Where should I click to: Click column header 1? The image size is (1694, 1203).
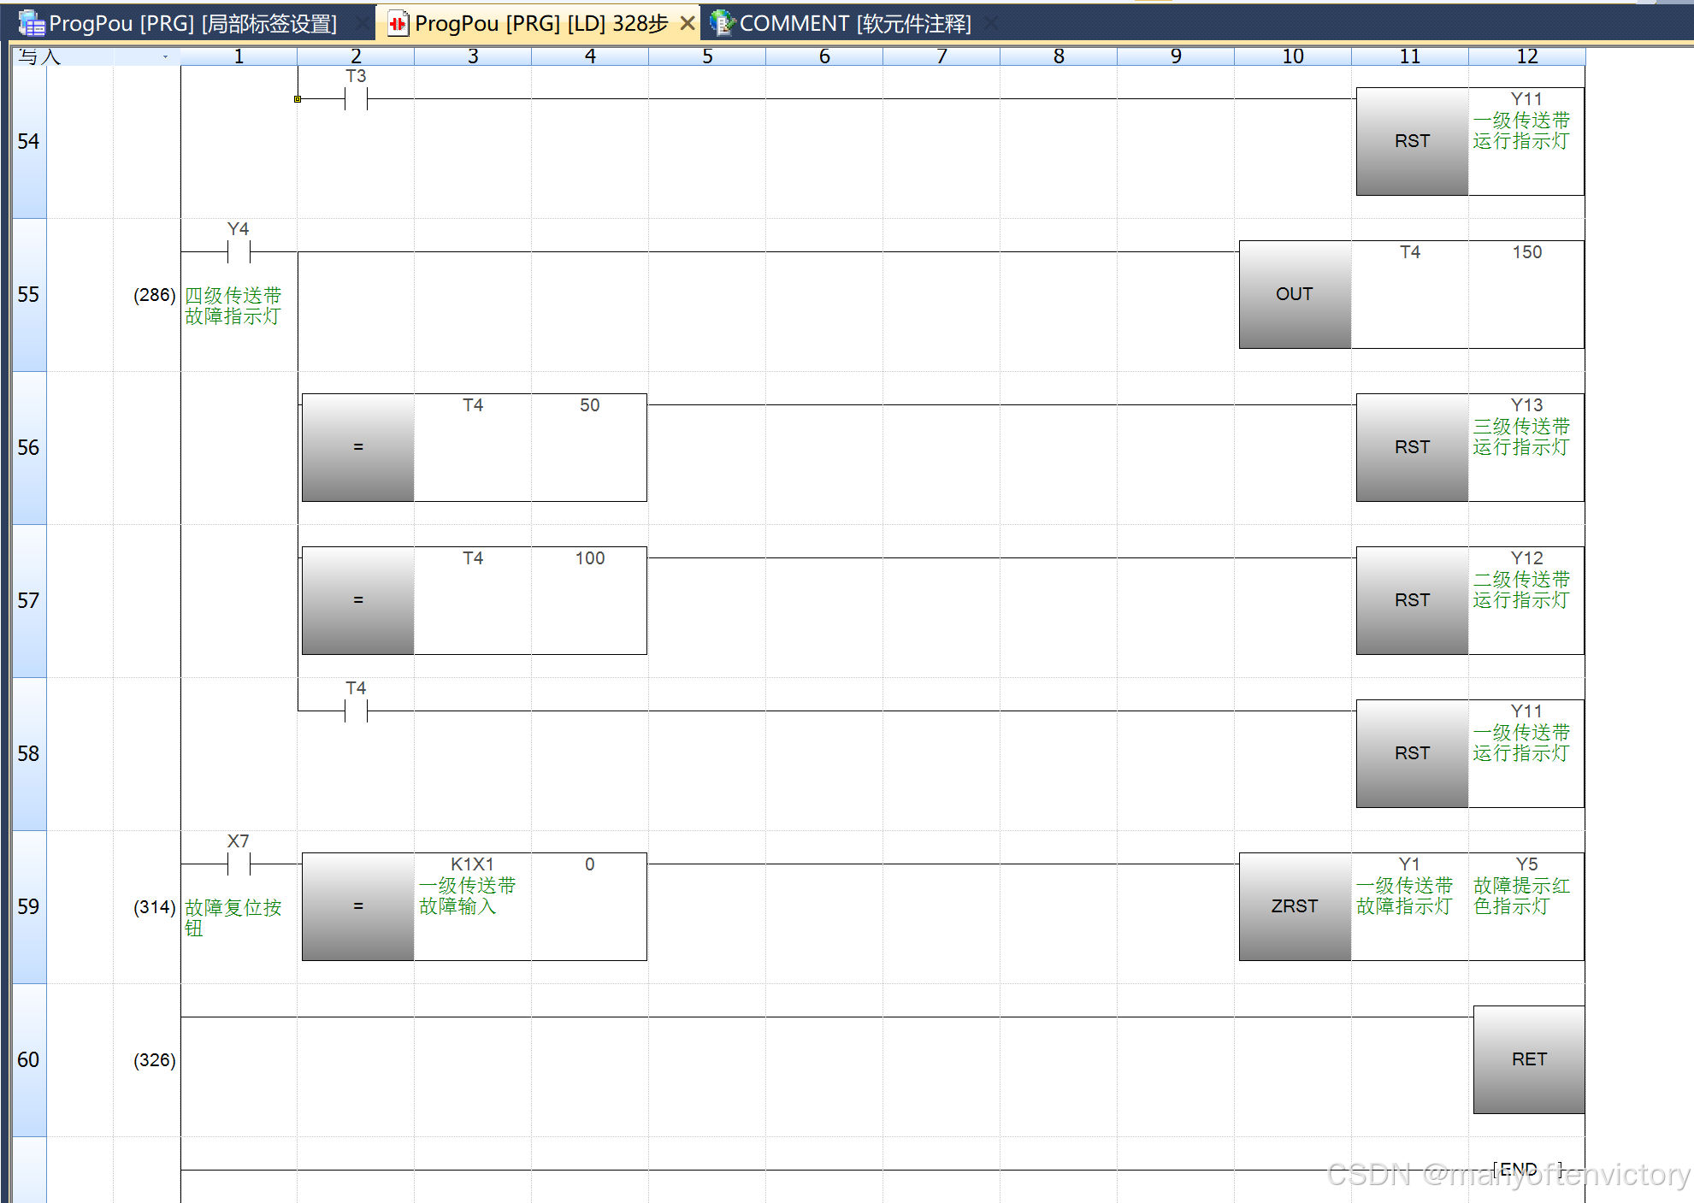pyautogui.click(x=239, y=56)
